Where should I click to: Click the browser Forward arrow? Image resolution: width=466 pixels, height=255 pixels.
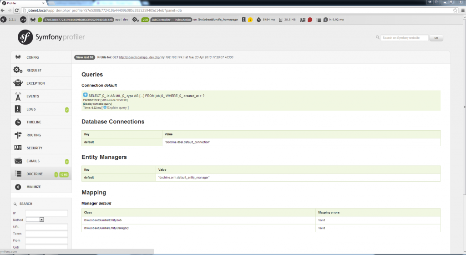click(10, 10)
